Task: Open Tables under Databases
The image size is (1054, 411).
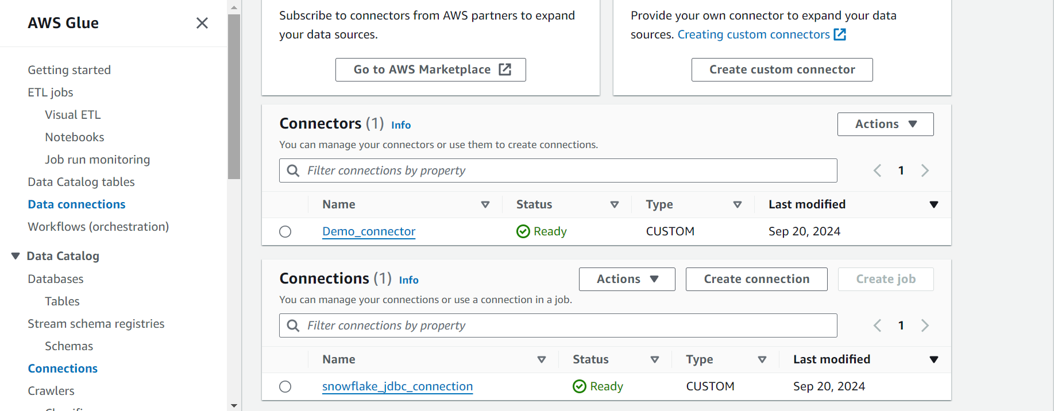Action: 62,301
